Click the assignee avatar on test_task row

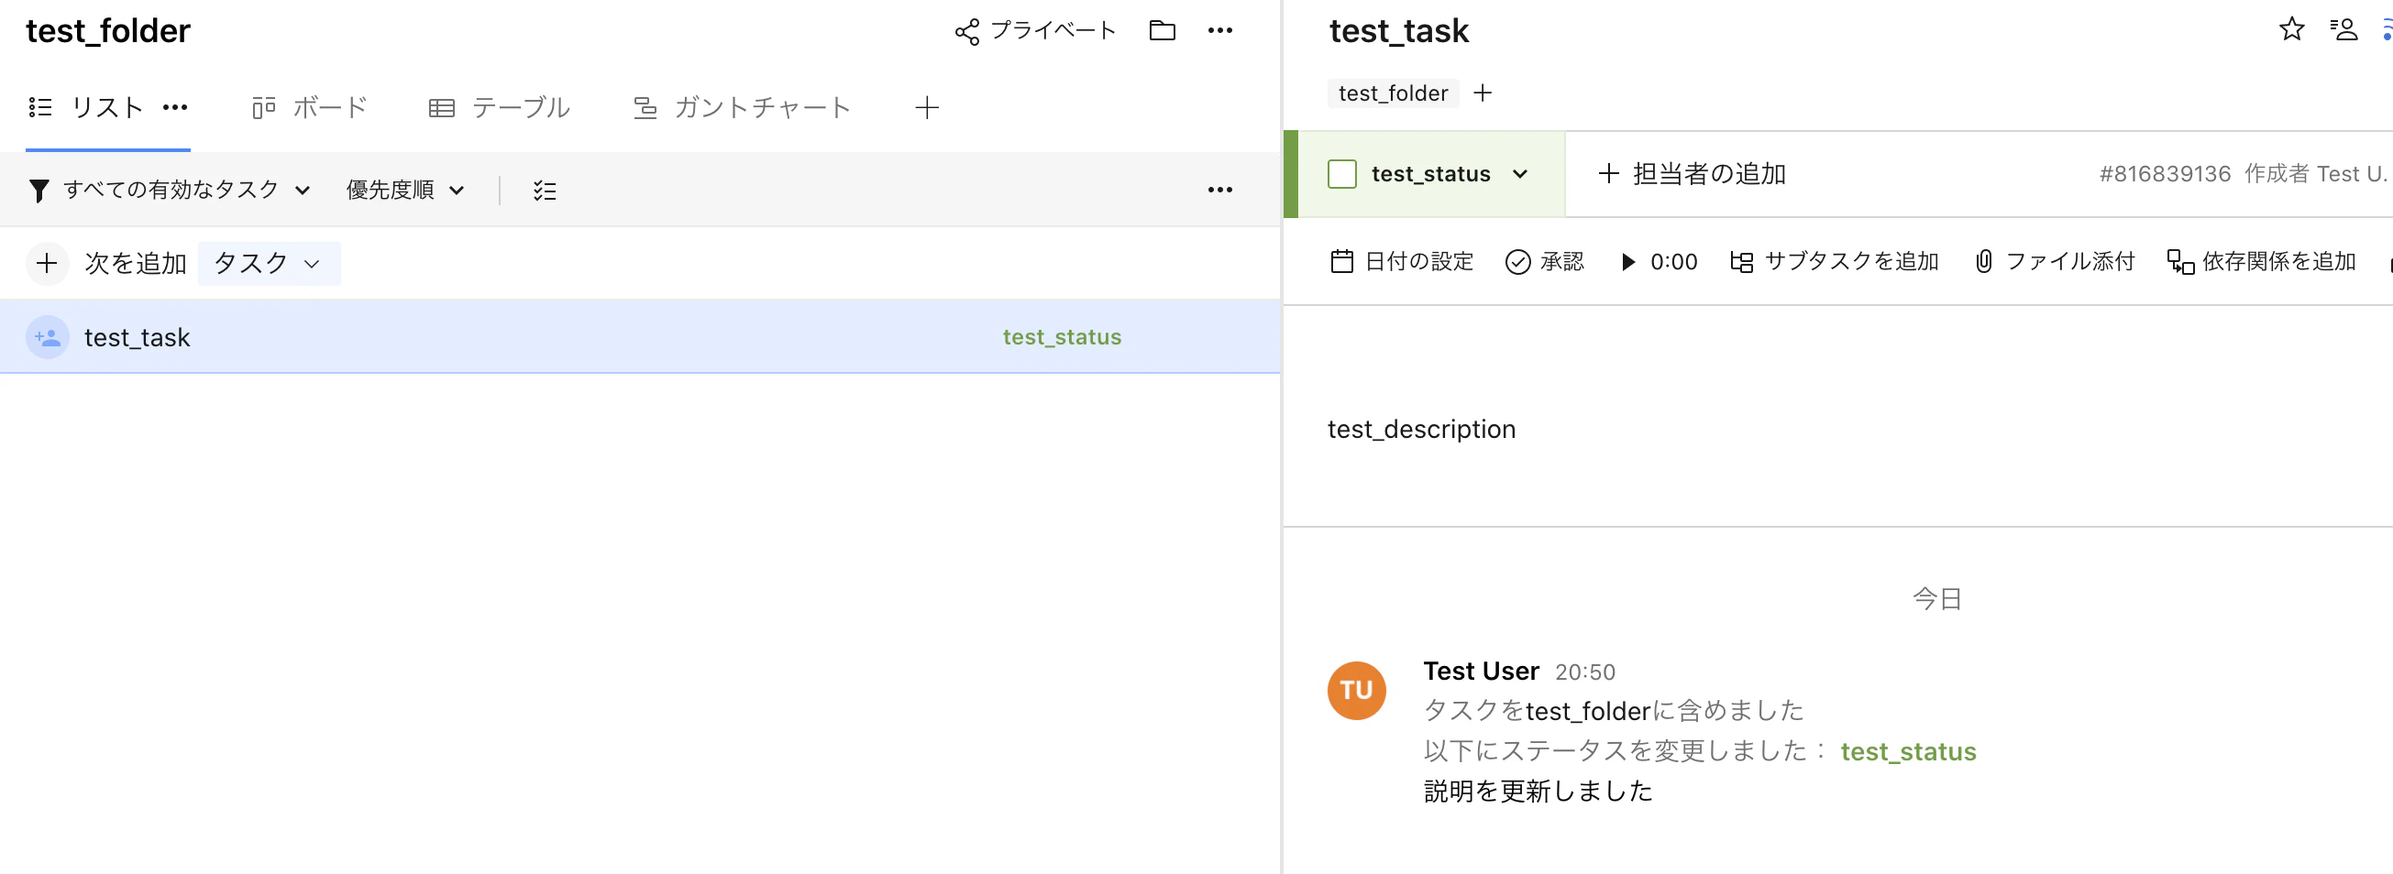[x=48, y=337]
